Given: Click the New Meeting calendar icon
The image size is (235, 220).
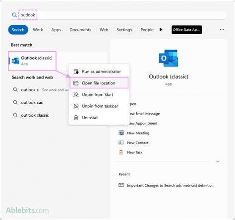Looking at the screenshot, I should (121, 133).
